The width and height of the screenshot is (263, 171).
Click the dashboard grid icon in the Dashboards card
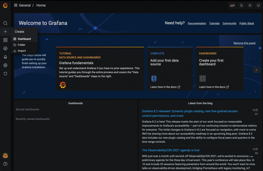click(x=203, y=79)
